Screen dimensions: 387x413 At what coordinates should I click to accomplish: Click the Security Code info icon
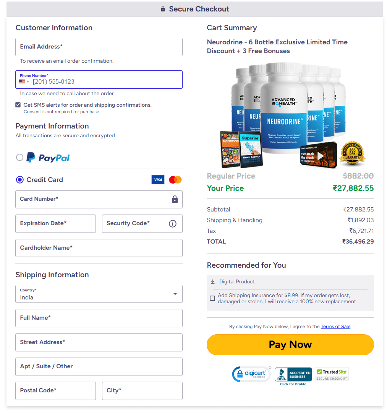point(172,224)
